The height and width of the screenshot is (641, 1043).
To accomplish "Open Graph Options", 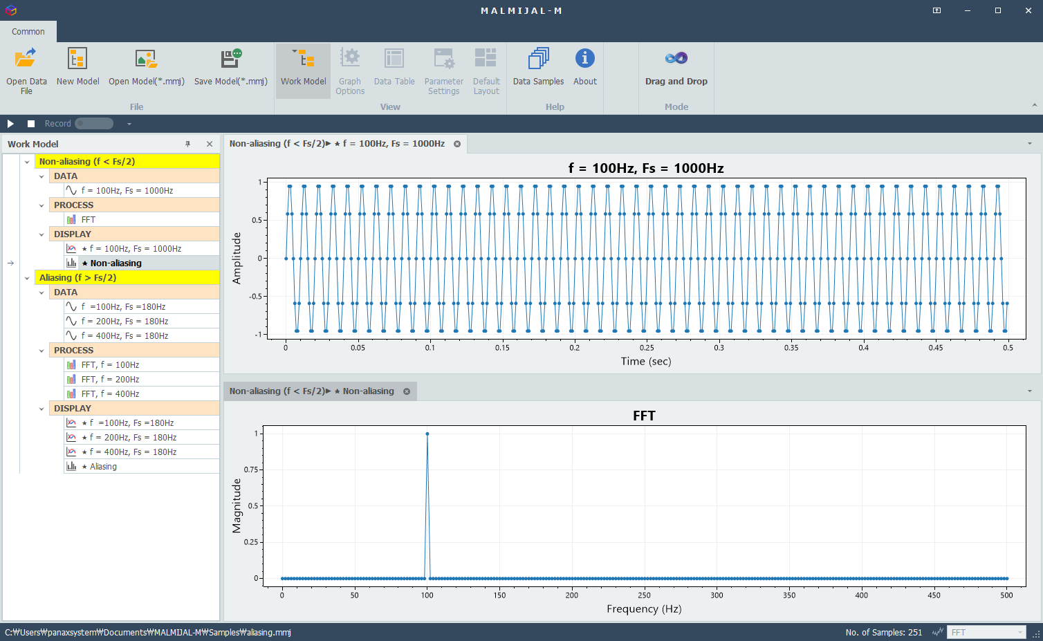I will [350, 71].
